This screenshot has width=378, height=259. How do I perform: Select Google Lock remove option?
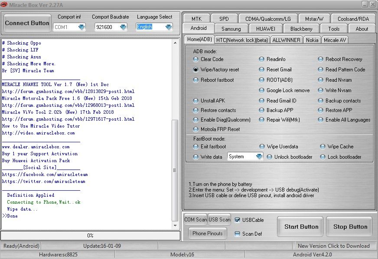coord(262,90)
